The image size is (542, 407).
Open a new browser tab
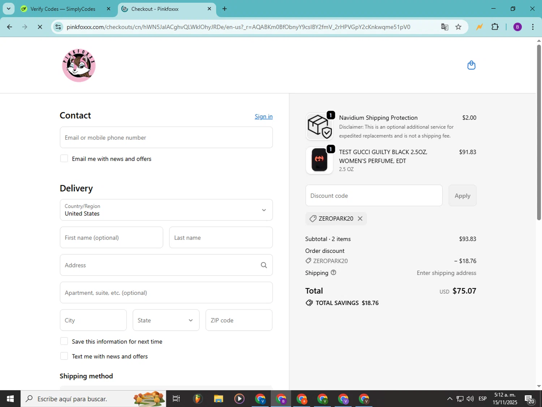224,9
